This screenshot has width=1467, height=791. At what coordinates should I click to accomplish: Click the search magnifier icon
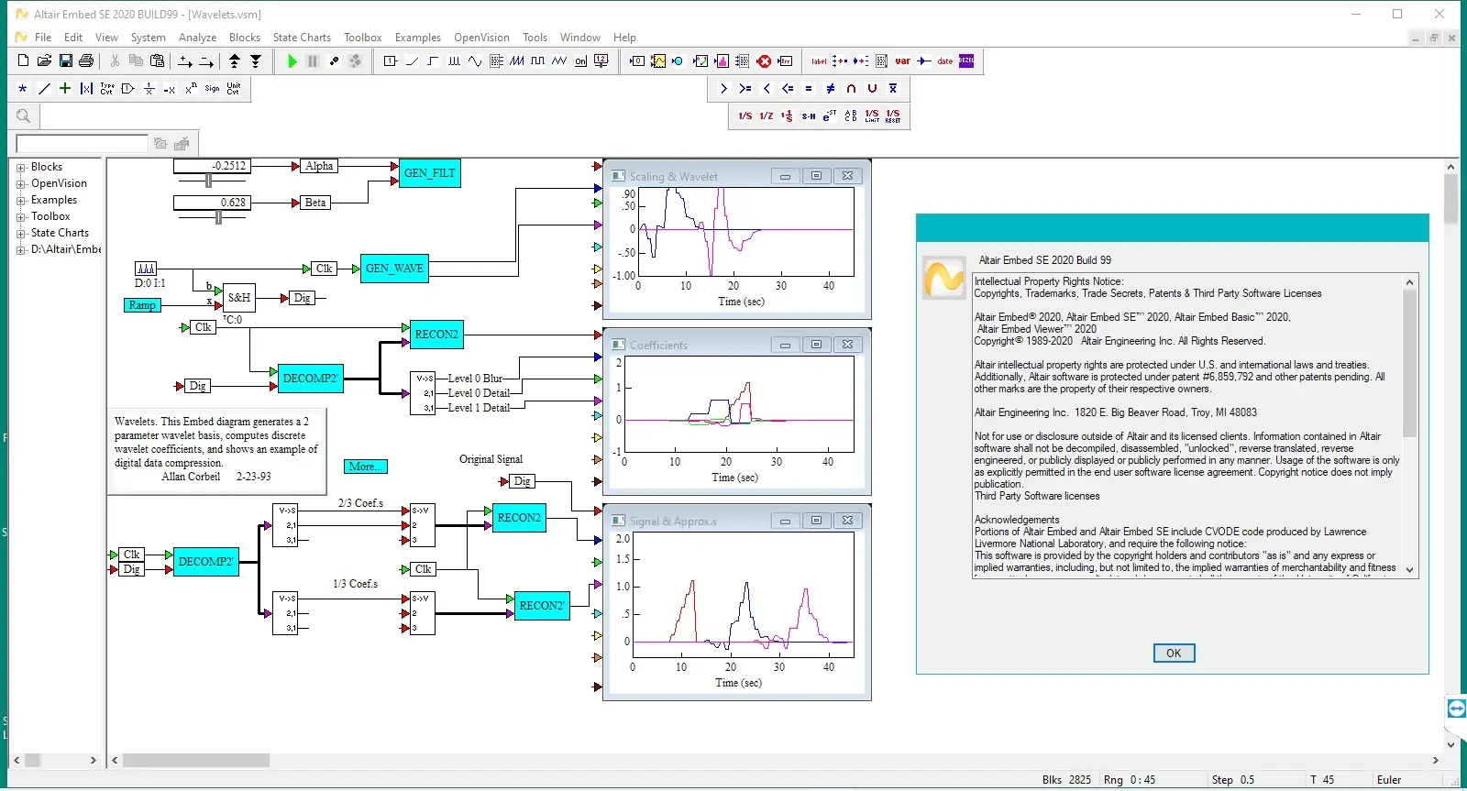24,116
